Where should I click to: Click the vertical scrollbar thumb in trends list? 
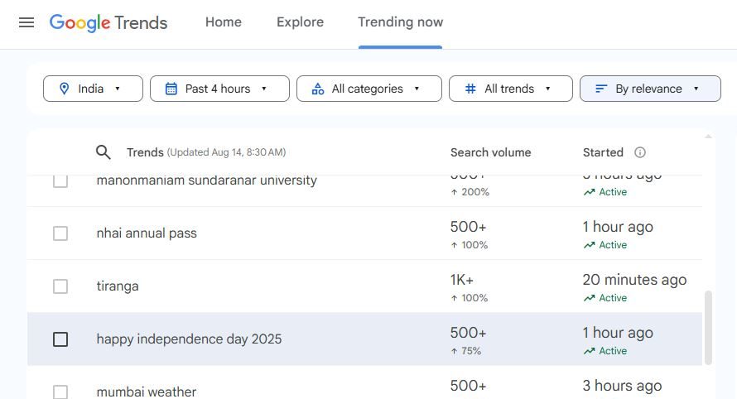pos(708,327)
